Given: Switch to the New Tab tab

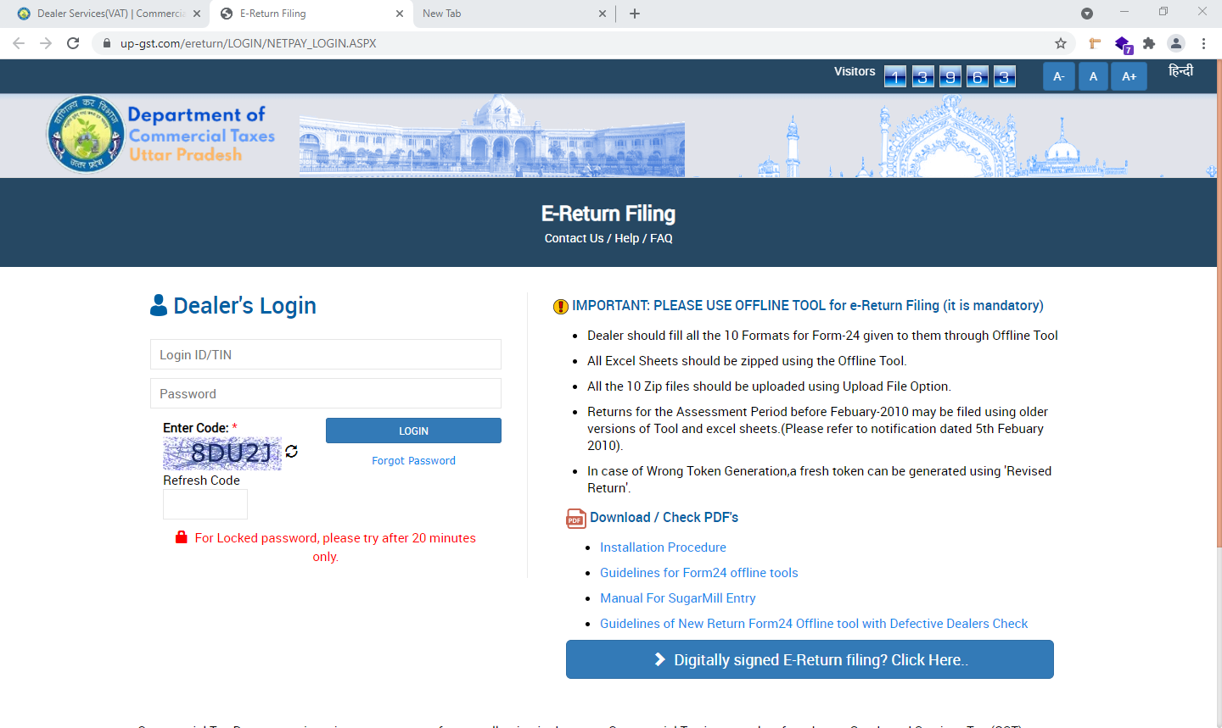Looking at the screenshot, I should (509, 14).
